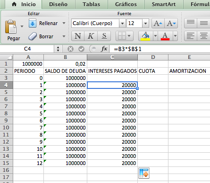The height and width of the screenshot is (183, 210).
Task: Toggle bold formatting with the N button
Action: click(x=78, y=36)
